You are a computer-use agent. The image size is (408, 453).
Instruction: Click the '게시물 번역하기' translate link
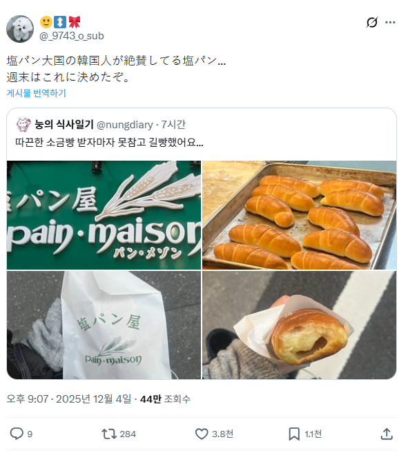coord(37,93)
